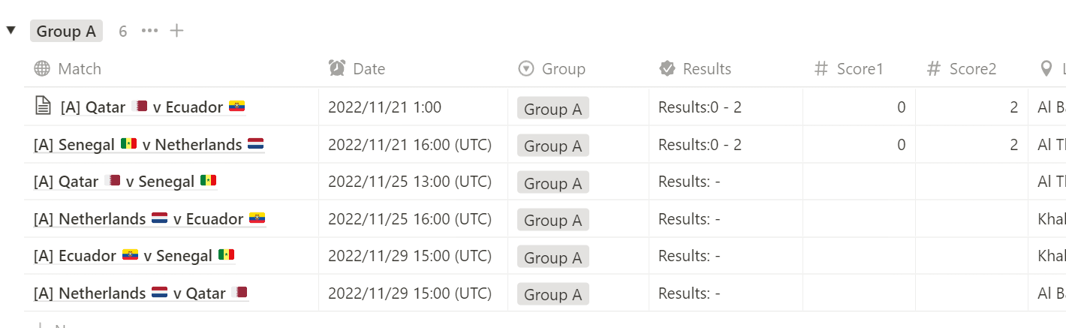Screen dimensions: 1066x328
Task: Click the dropdown circle icon of the Group column
Action: 526,69
